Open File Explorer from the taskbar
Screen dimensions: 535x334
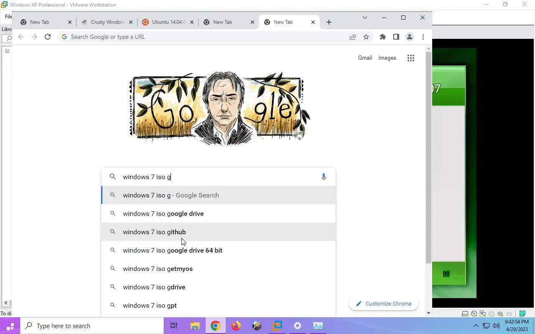(x=195, y=326)
